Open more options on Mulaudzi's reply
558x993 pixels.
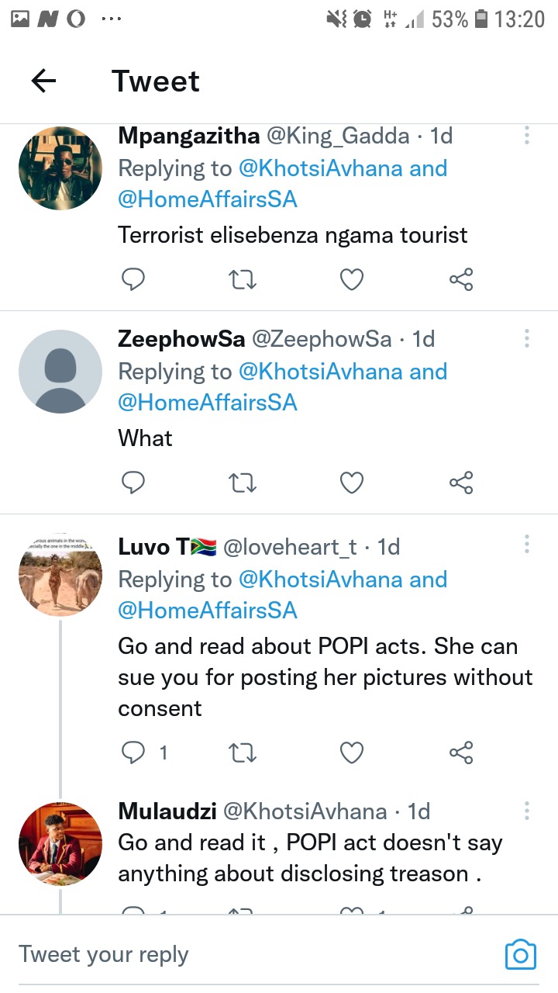tap(527, 811)
